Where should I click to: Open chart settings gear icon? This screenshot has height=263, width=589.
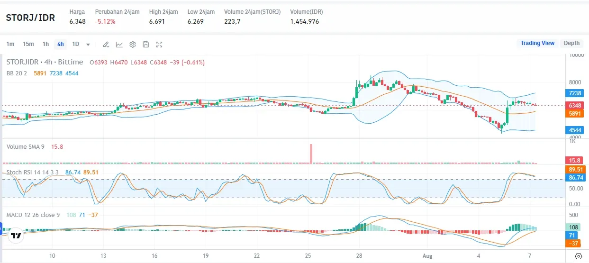click(133, 45)
